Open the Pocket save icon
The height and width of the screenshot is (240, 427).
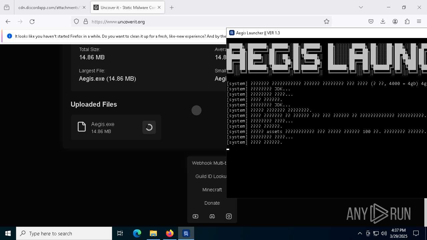pos(371,22)
